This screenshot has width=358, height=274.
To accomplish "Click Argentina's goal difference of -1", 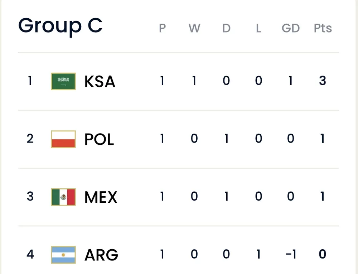I will (x=290, y=254).
